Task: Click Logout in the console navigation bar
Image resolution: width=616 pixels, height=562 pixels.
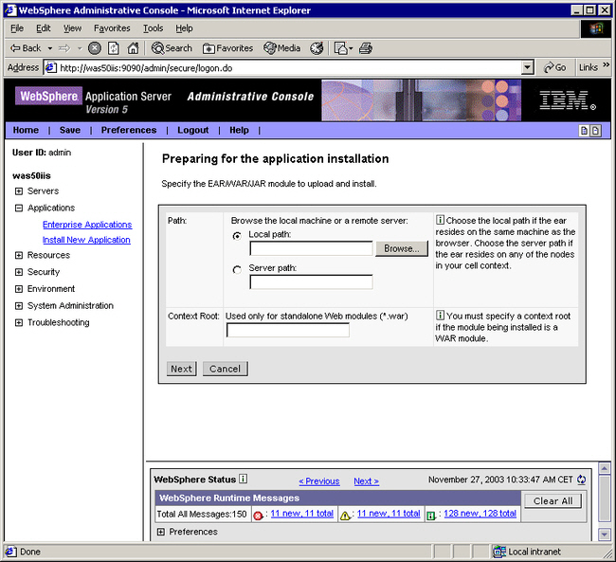Action: [x=193, y=130]
